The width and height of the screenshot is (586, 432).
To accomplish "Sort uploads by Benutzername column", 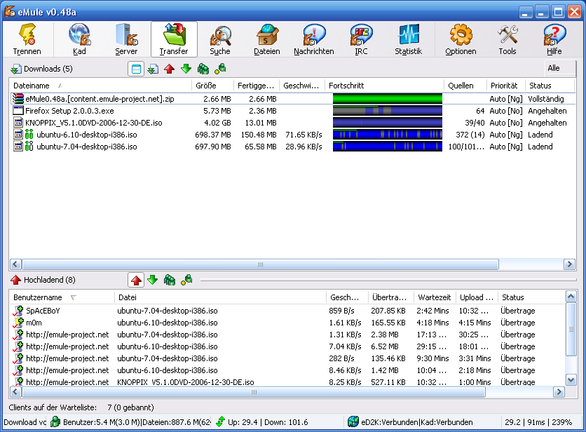I will (x=62, y=297).
